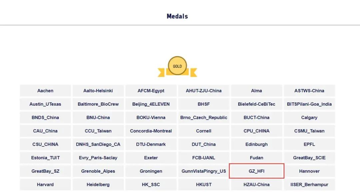Open the Fudan team page
Image resolution: width=360 pixels, height=192 pixels.
(256, 158)
